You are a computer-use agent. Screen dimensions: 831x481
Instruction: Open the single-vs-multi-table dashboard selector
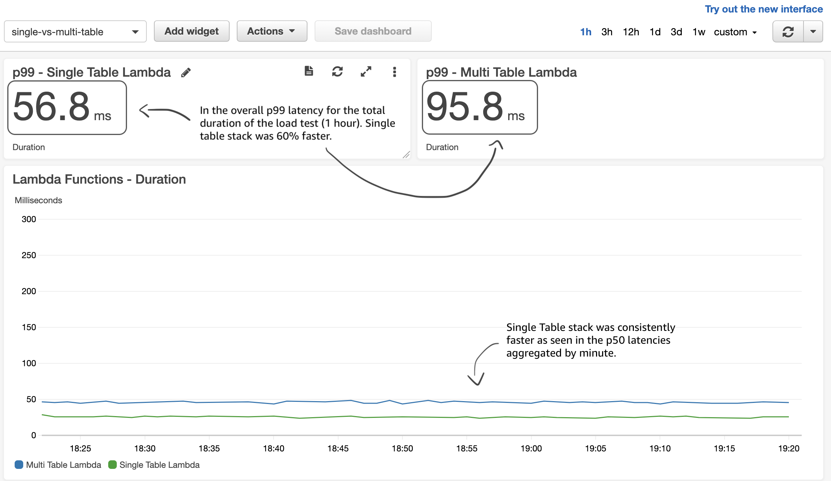(x=75, y=32)
